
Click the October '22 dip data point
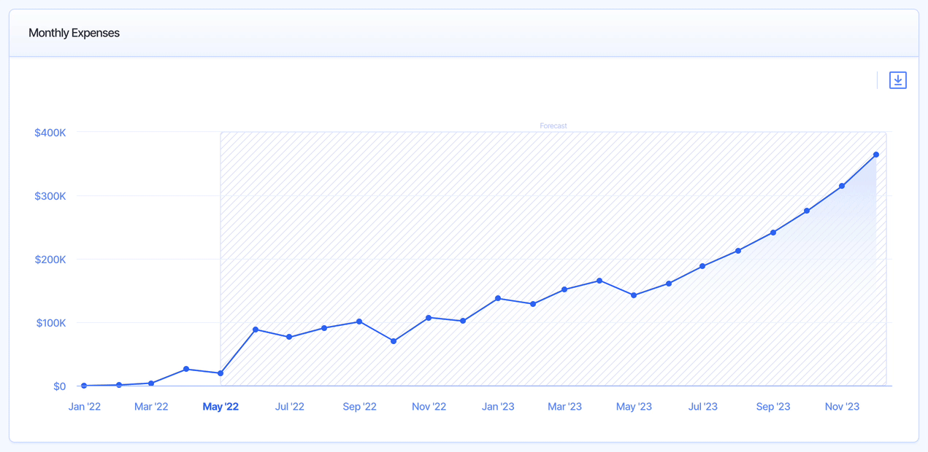pos(394,341)
